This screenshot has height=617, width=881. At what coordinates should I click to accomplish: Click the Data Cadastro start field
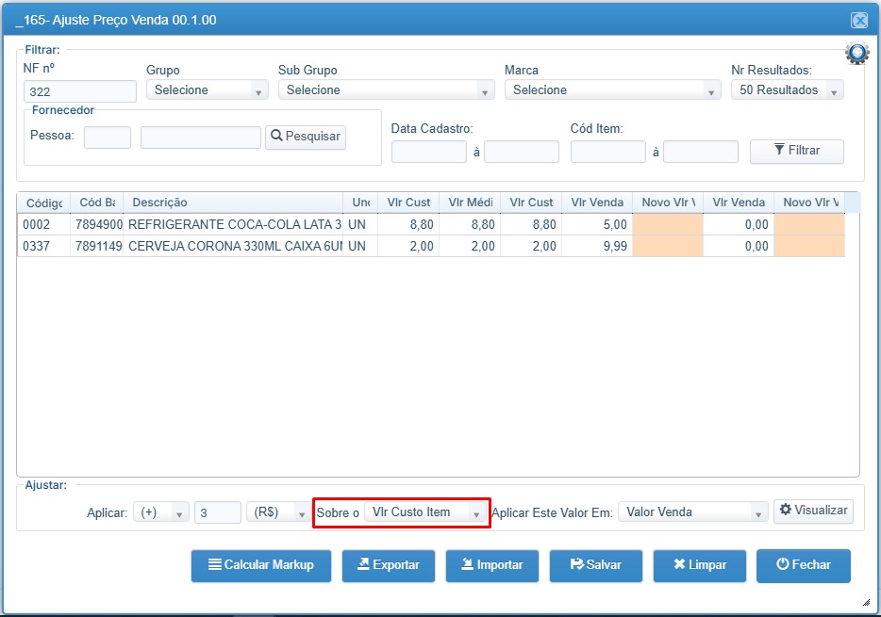pyautogui.click(x=428, y=152)
